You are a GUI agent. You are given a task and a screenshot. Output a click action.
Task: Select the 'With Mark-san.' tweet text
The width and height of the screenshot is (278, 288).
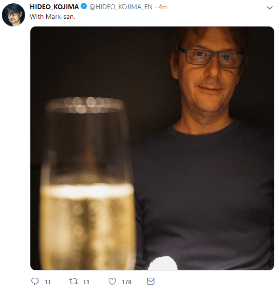53,16
